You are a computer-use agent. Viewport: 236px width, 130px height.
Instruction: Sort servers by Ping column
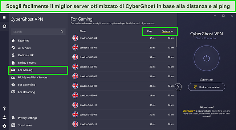(x=150, y=31)
